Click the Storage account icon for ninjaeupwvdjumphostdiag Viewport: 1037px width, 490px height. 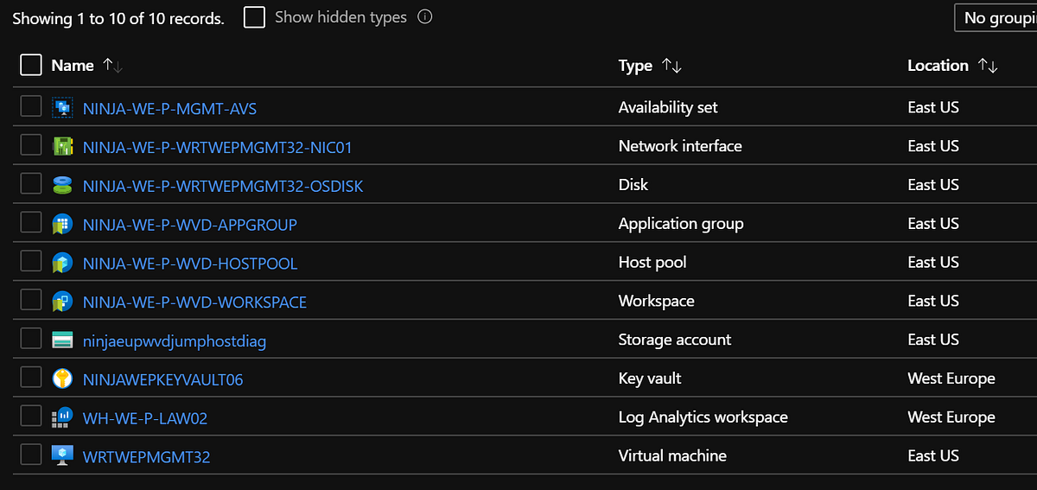[62, 340]
